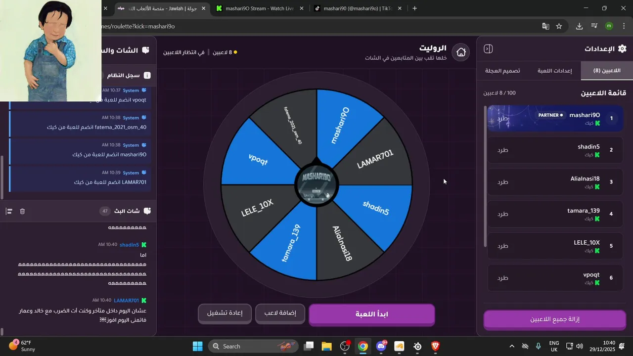Open the Chrome media control icon
Screen dimensions: 633x356
coord(594,26)
